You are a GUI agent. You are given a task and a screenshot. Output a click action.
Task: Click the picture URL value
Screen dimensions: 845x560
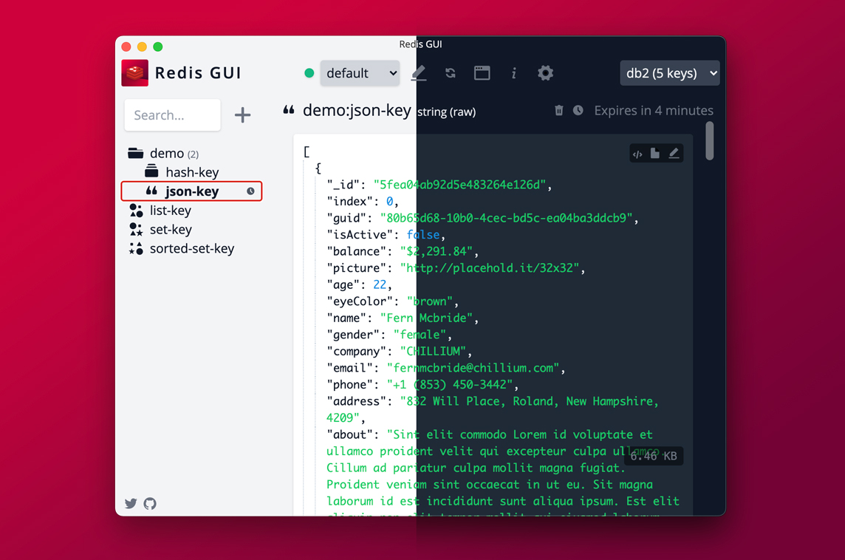pyautogui.click(x=490, y=268)
